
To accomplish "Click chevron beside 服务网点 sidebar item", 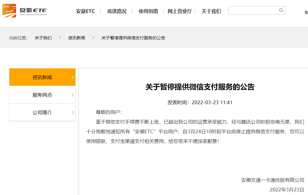I will click(73, 95).
